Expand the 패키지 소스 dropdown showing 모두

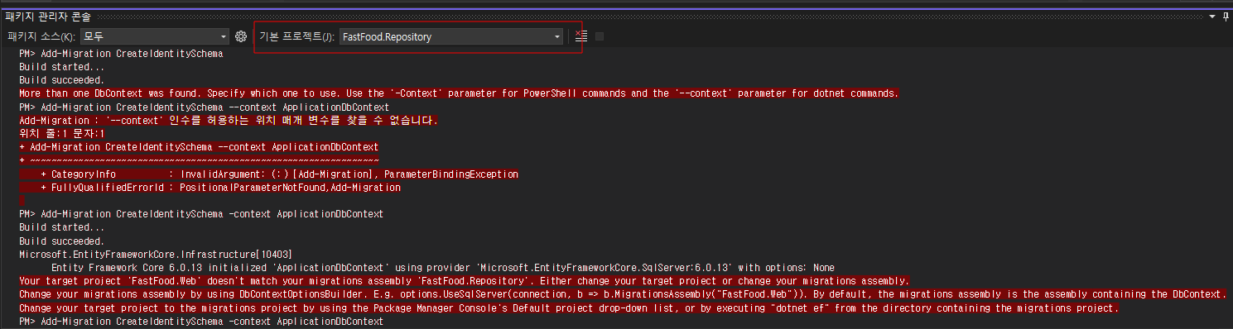point(155,36)
